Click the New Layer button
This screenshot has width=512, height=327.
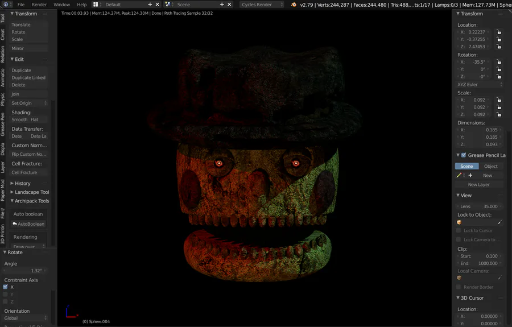pyautogui.click(x=479, y=184)
